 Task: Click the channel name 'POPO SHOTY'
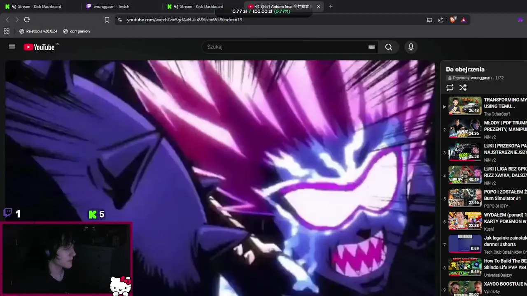point(496,206)
